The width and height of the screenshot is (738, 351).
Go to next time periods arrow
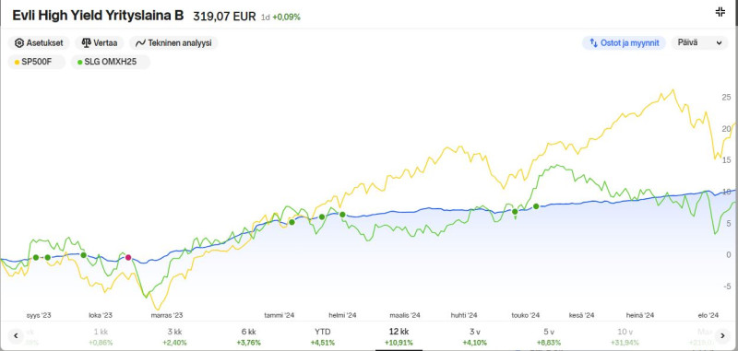[x=722, y=335]
